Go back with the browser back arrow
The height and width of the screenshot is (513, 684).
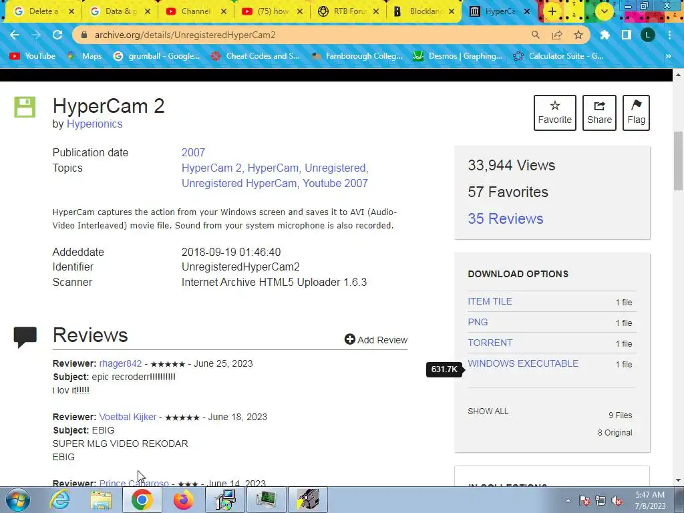pos(15,35)
